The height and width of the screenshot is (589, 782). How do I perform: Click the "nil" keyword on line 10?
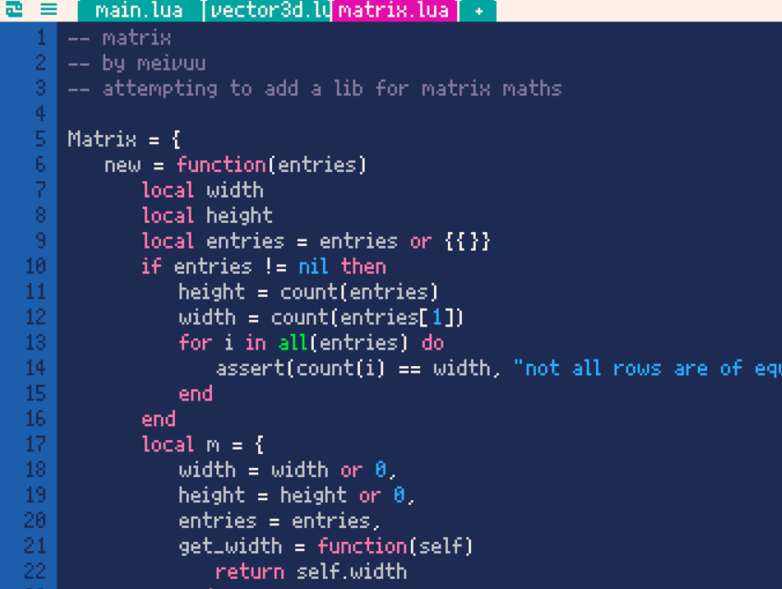click(313, 266)
